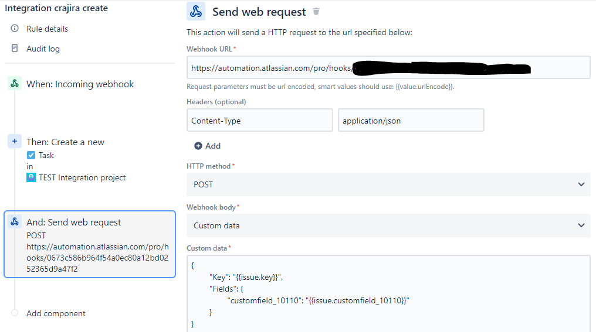The image size is (596, 332).
Task: Click the large Send web request header icon
Action: coord(196,11)
